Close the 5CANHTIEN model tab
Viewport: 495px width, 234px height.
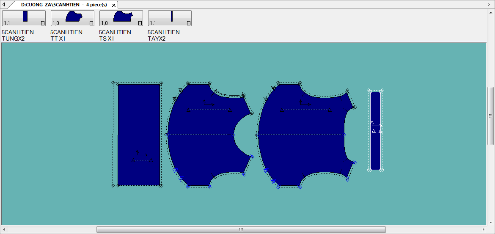(x=113, y=5)
